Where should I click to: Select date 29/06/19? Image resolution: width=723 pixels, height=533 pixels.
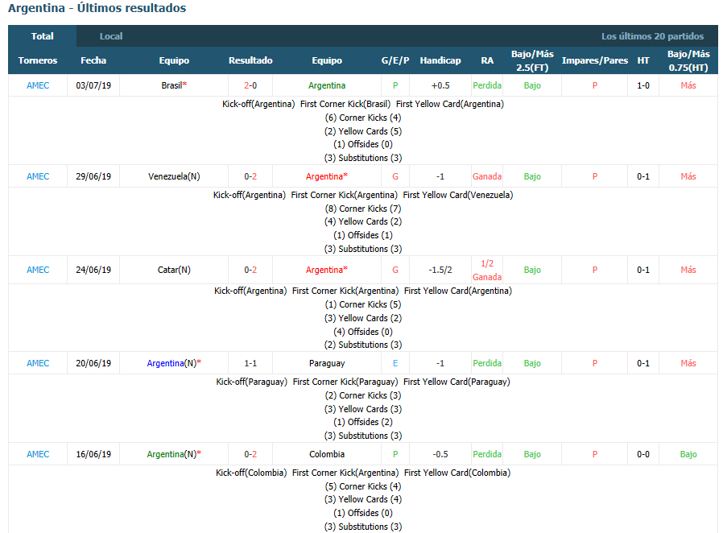[x=93, y=176]
